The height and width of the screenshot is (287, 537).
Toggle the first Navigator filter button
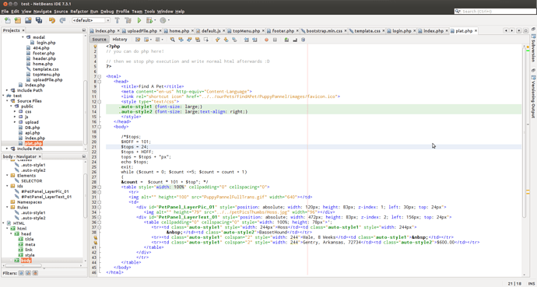pos(21,273)
